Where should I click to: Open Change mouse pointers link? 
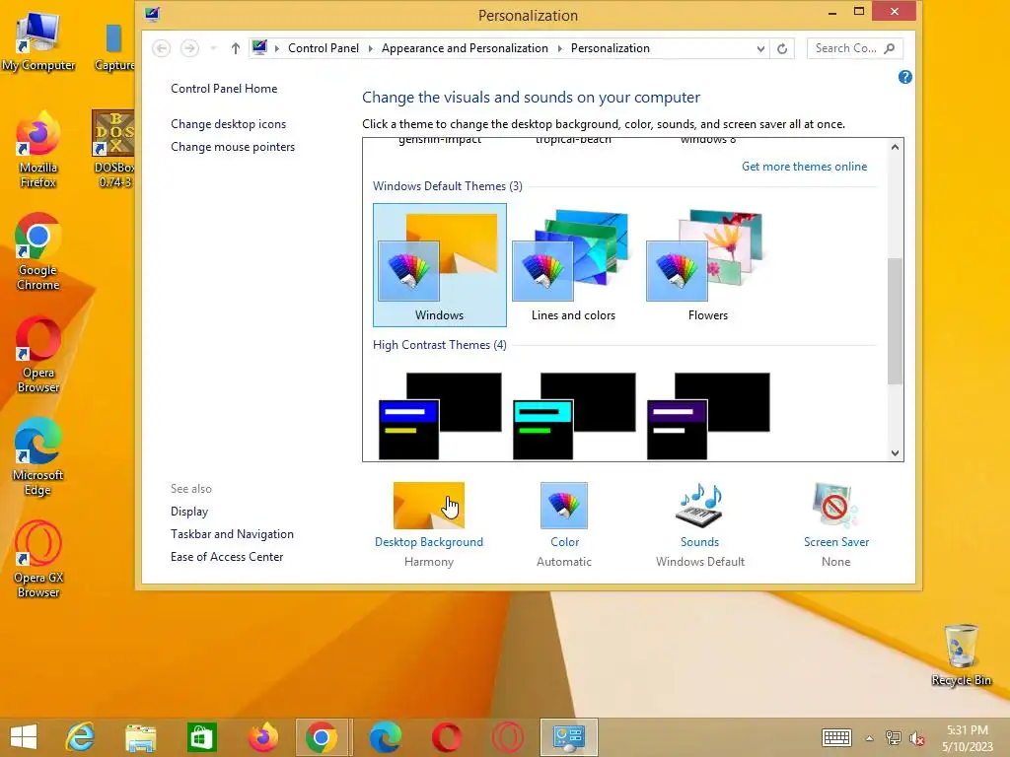click(233, 147)
